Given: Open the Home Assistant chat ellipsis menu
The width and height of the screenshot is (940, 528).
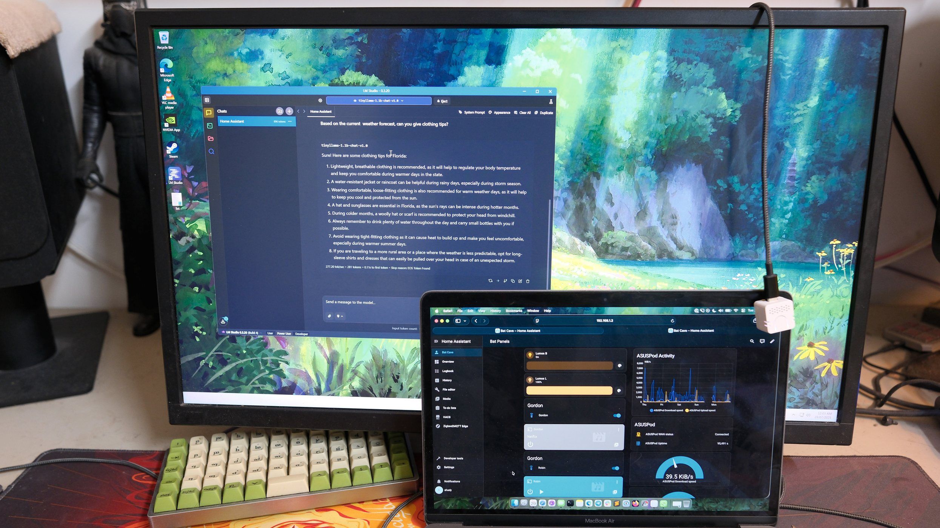Looking at the screenshot, I should [290, 121].
